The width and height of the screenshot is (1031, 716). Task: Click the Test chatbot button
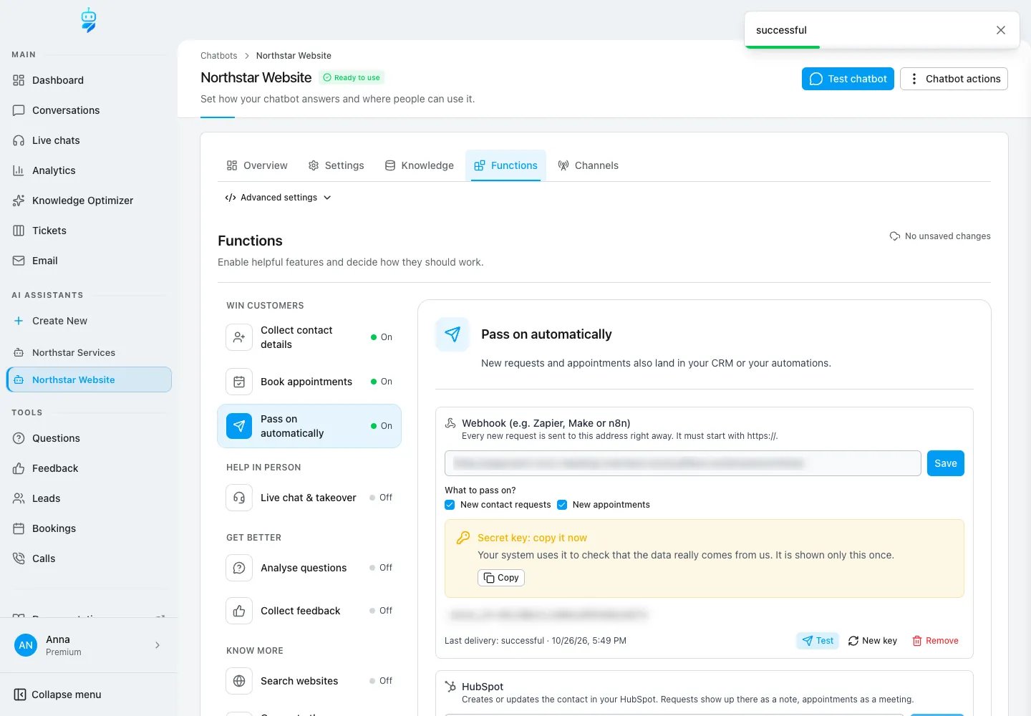[848, 79]
